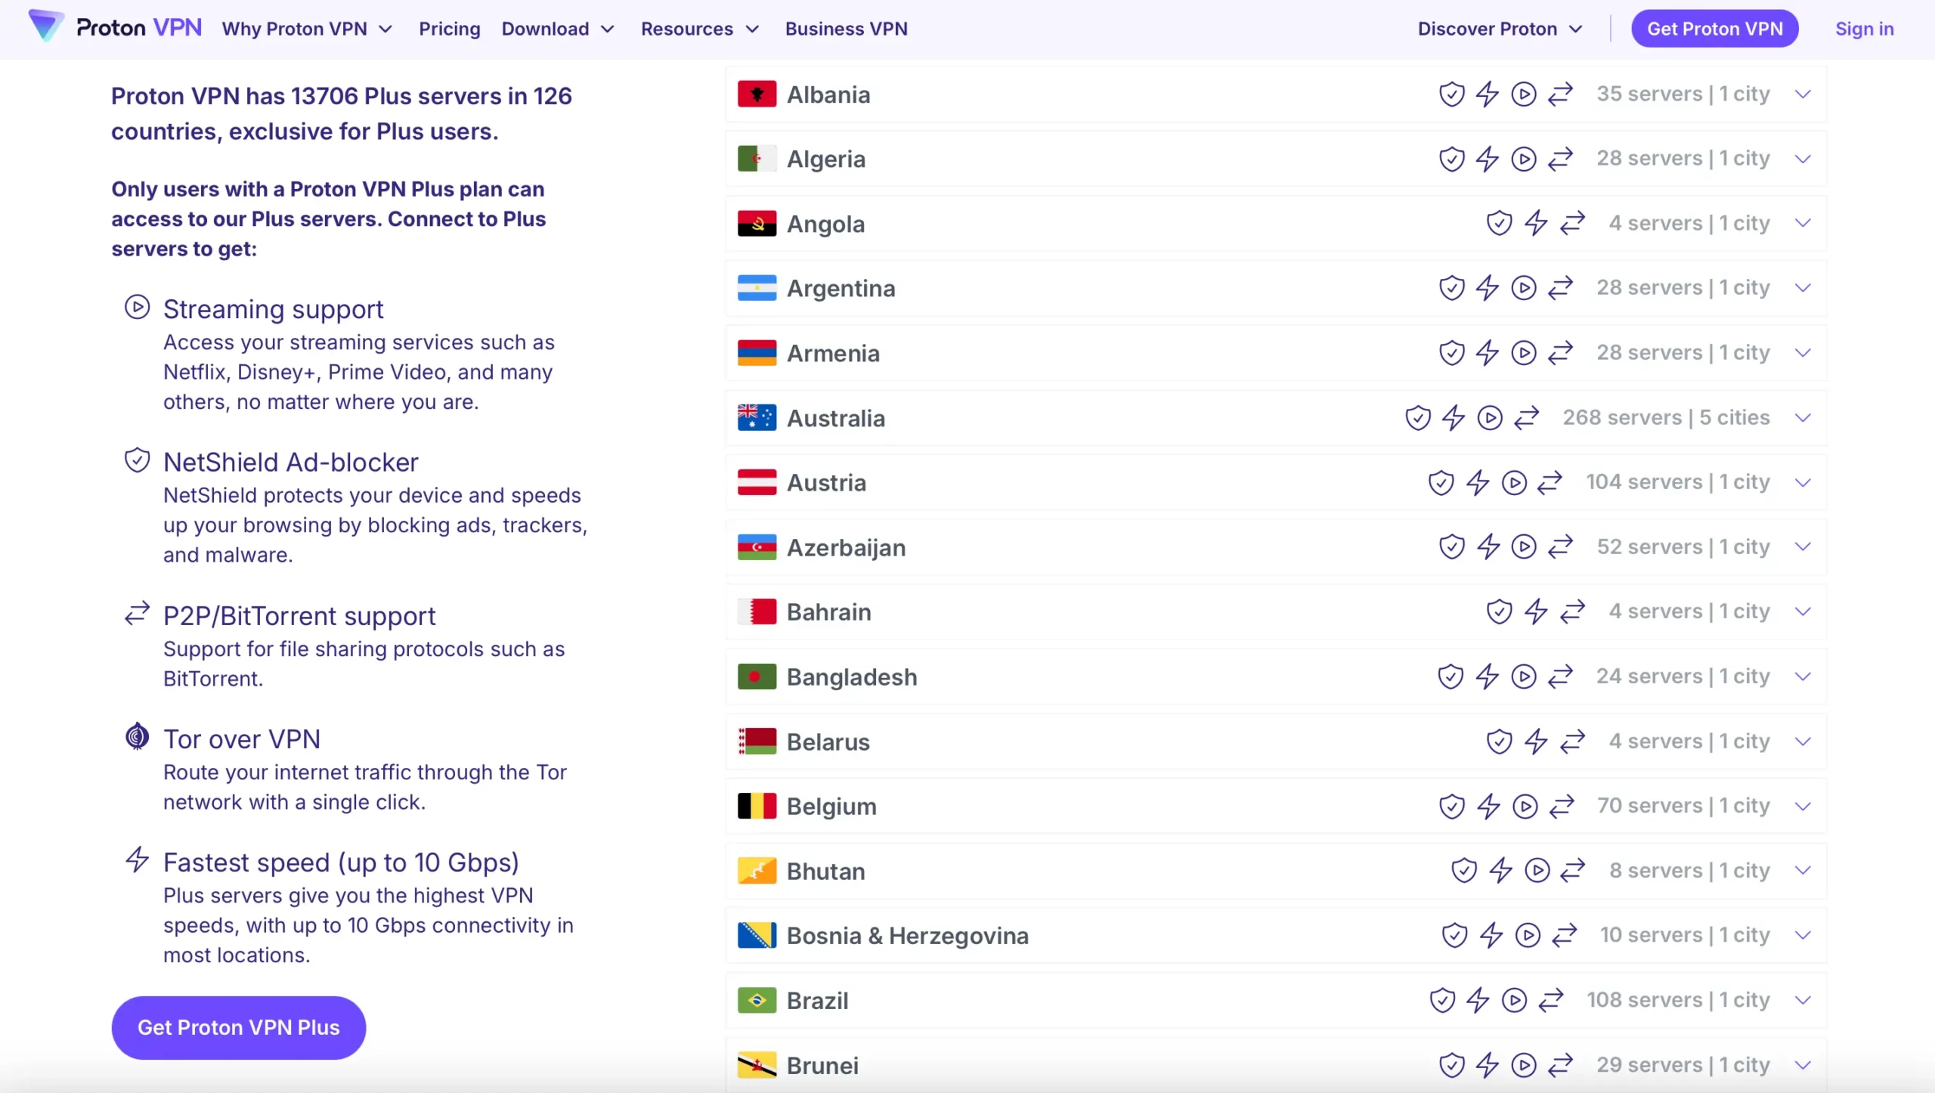Click the Argentina flag thumbnail
1935x1093 pixels.
coord(757,288)
